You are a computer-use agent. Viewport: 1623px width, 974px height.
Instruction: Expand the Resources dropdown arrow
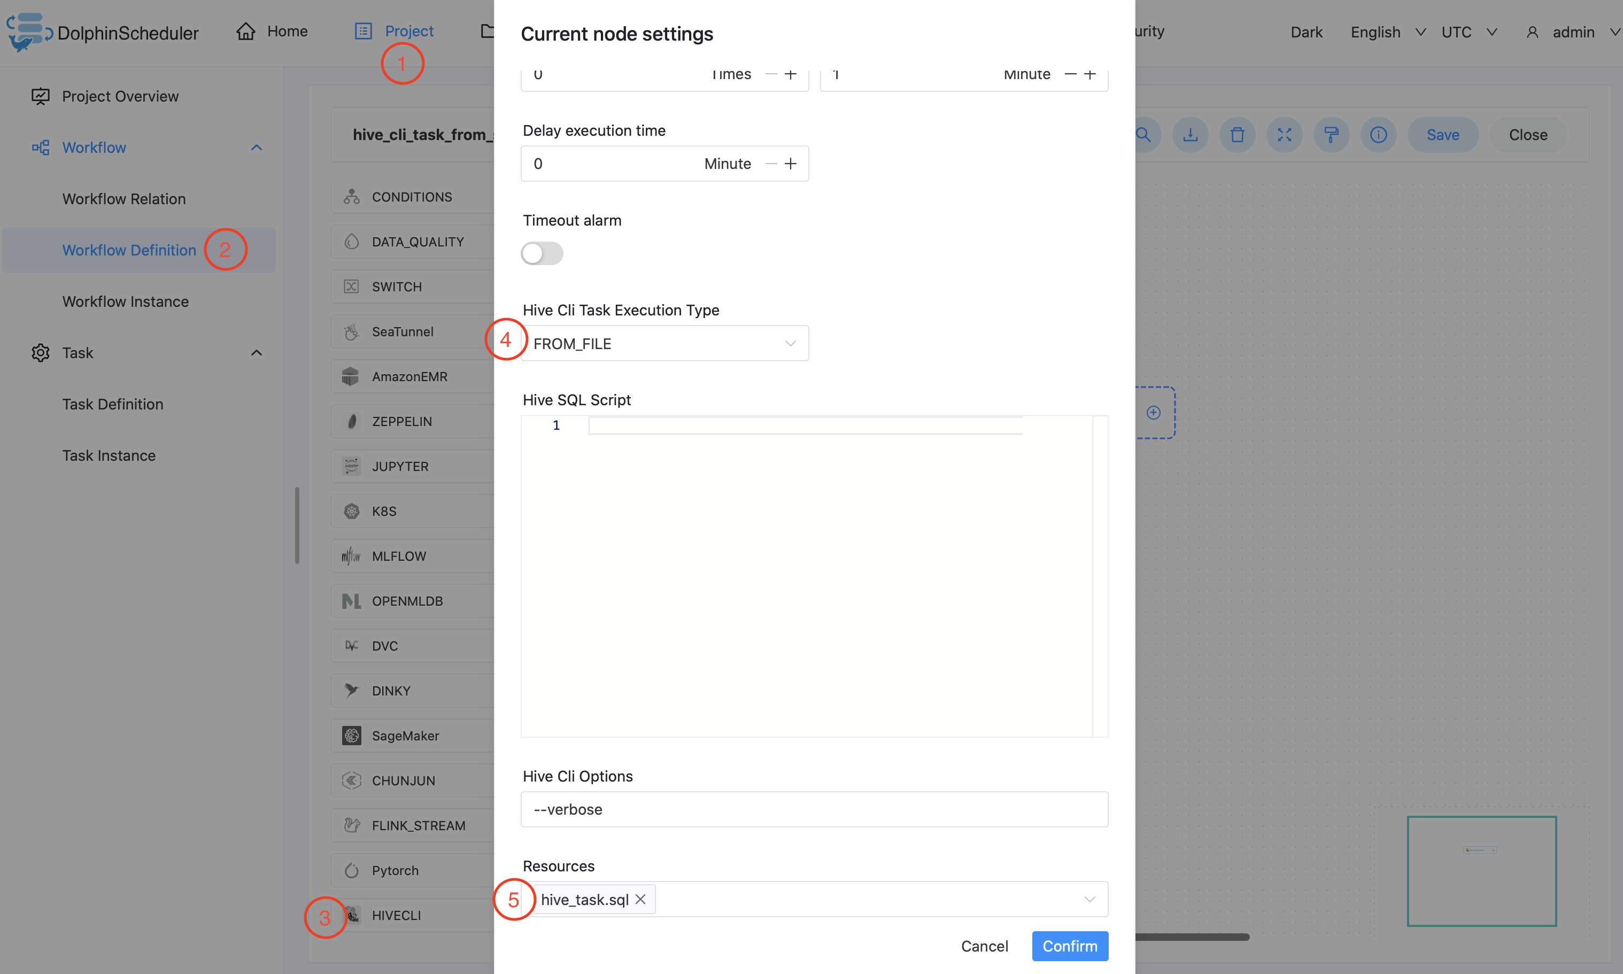coord(1089,899)
